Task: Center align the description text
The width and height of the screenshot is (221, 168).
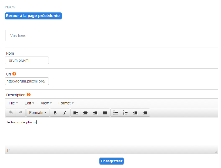Action: (85, 113)
